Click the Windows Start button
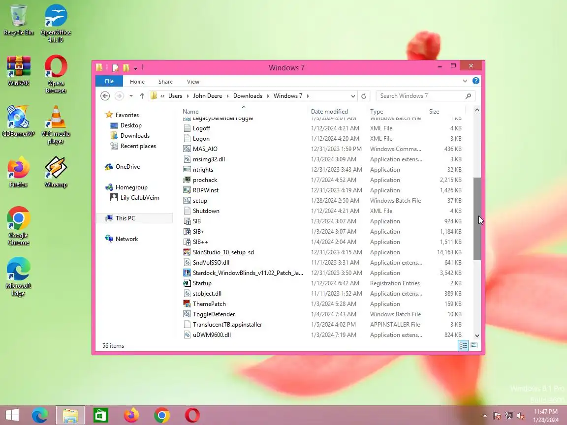 click(12, 415)
